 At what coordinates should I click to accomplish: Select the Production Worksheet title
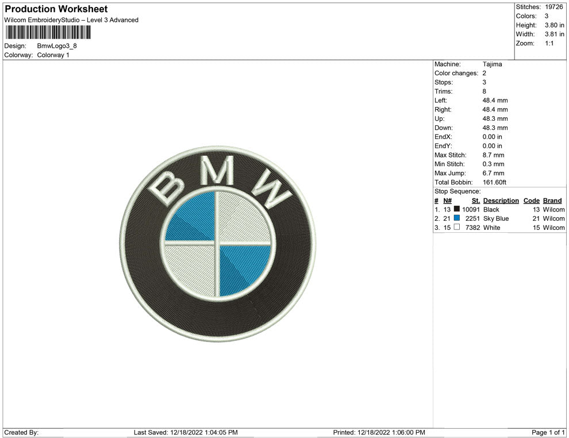[x=56, y=9]
